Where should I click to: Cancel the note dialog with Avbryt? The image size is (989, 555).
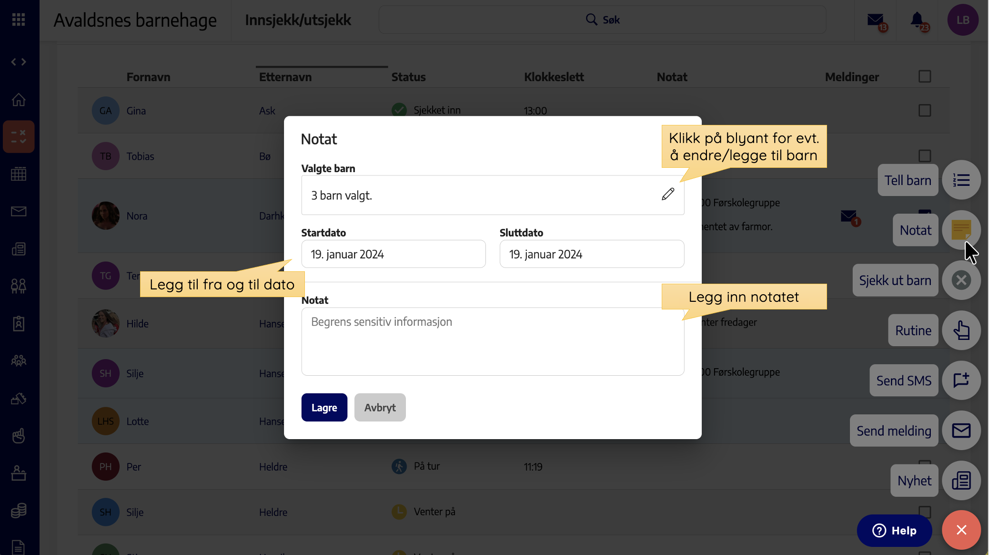380,407
